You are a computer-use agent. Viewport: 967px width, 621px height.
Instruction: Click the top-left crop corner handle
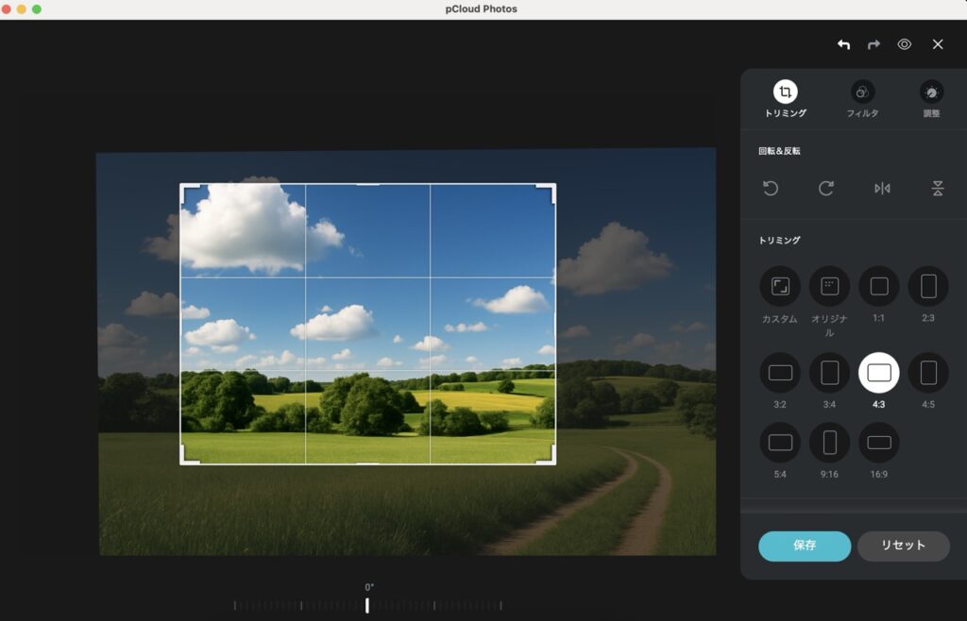186,190
